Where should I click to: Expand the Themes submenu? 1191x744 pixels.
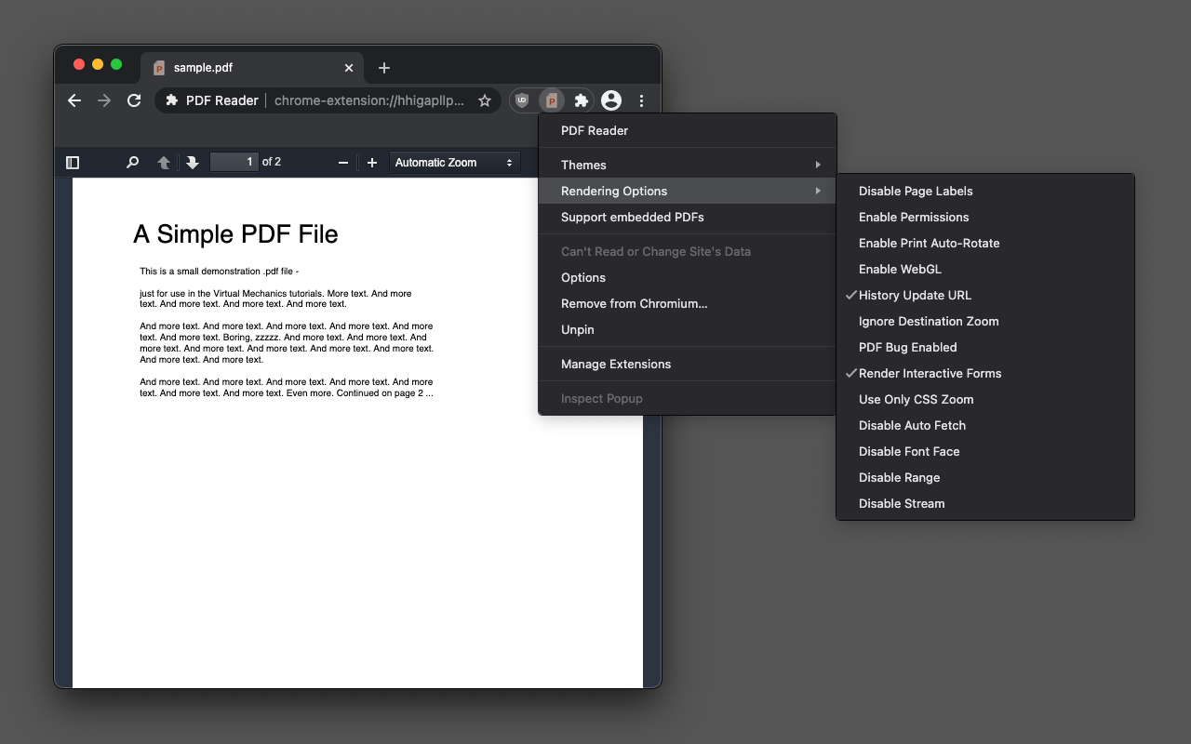pyautogui.click(x=583, y=164)
